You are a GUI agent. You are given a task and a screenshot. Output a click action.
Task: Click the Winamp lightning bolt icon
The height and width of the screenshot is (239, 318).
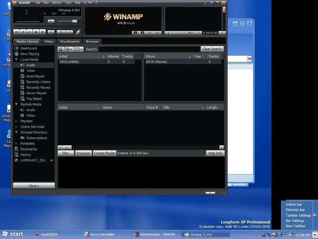pyautogui.click(x=78, y=32)
